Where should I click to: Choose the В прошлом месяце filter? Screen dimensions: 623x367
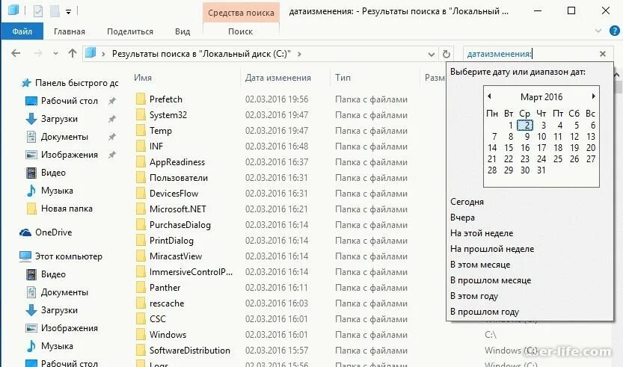click(491, 280)
